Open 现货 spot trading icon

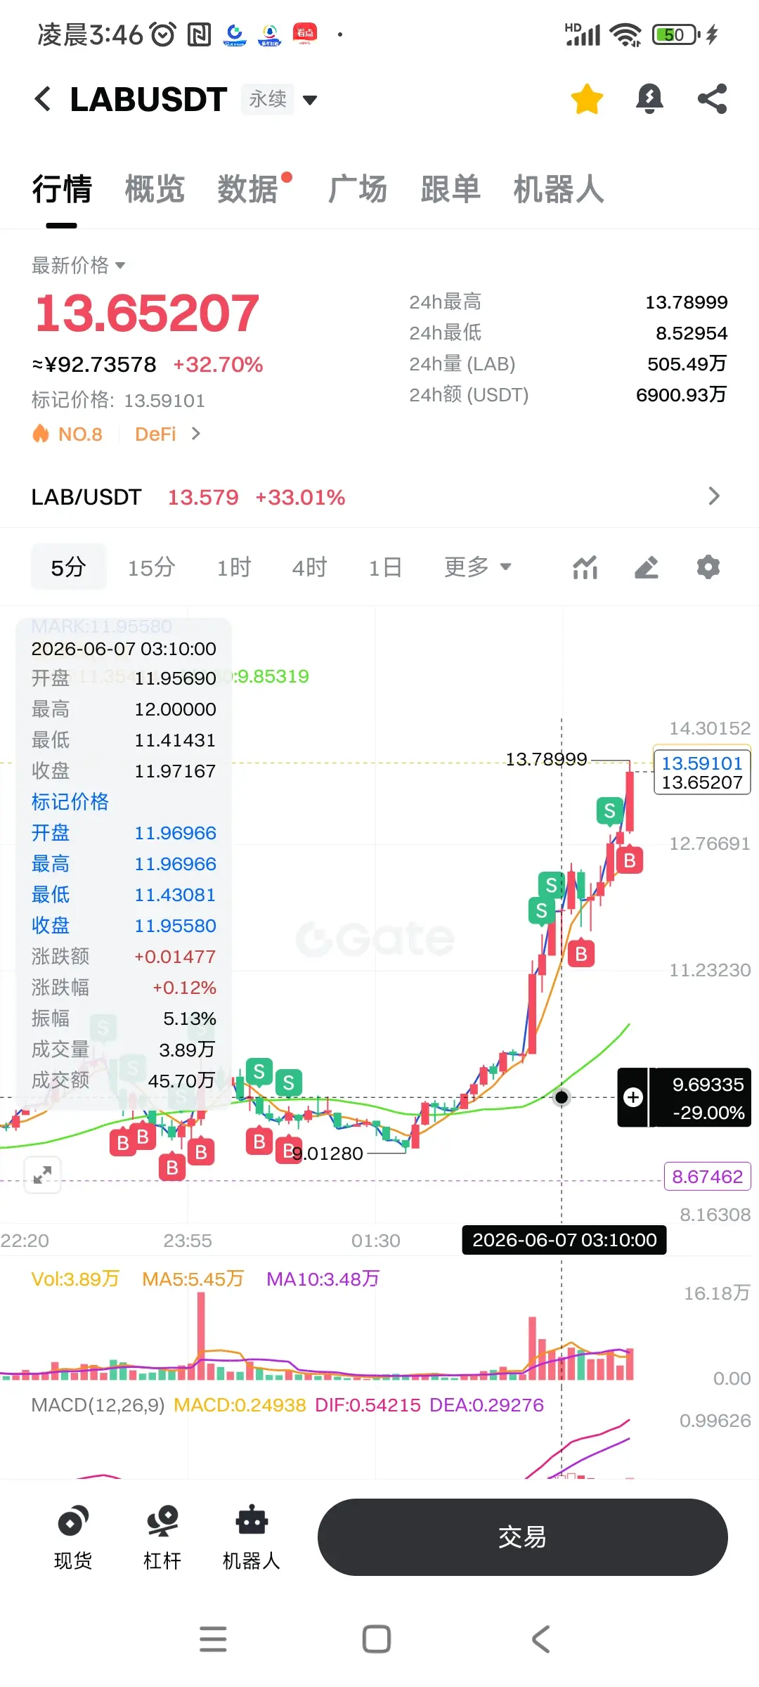(x=73, y=1537)
